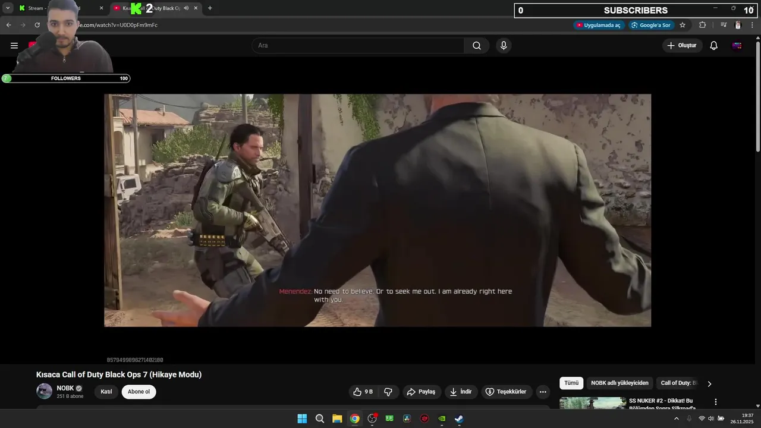Open Chrome media controls icon
Image resolution: width=761 pixels, height=428 pixels.
click(724, 25)
